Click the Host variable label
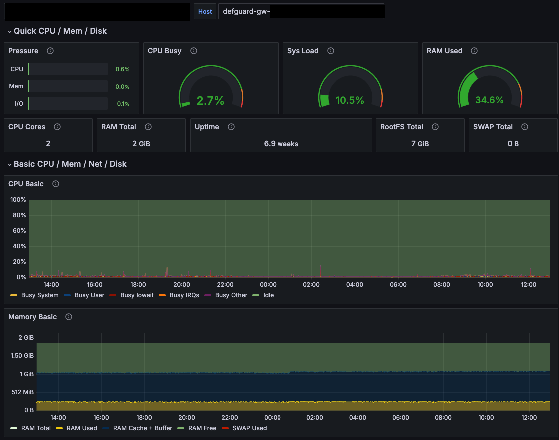This screenshot has width=559, height=440. tap(205, 12)
